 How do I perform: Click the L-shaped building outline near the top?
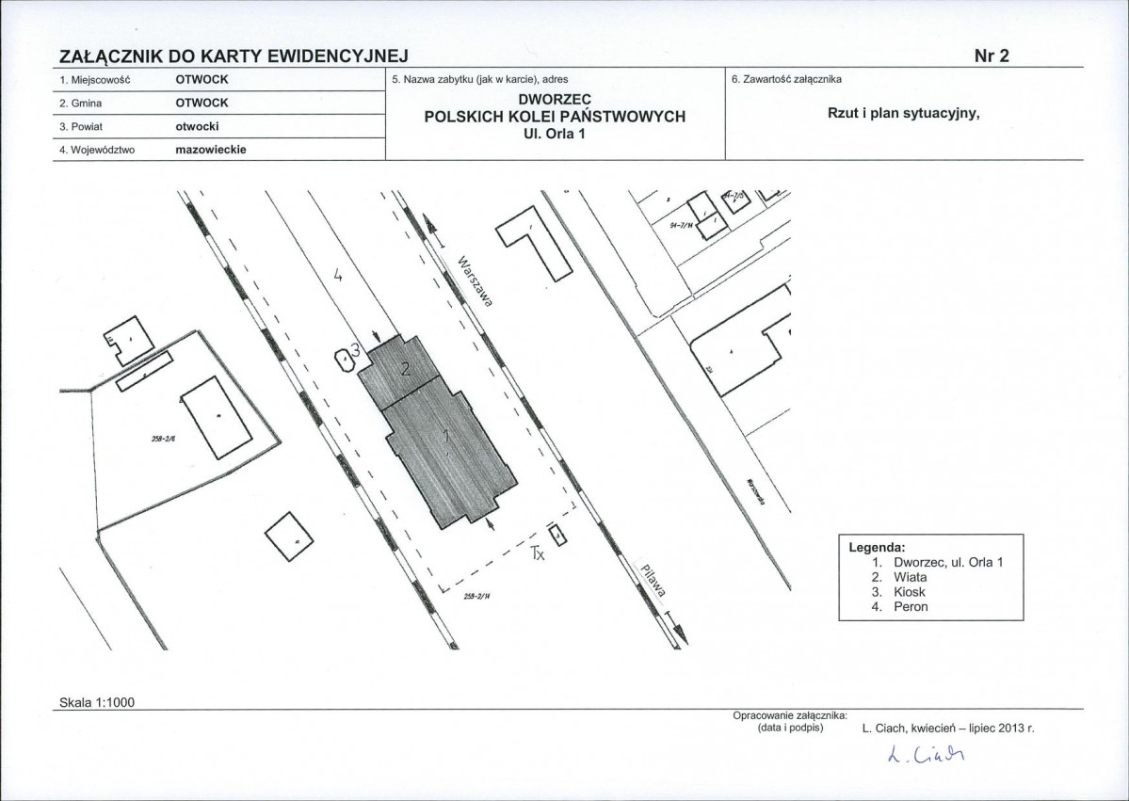pyautogui.click(x=534, y=244)
